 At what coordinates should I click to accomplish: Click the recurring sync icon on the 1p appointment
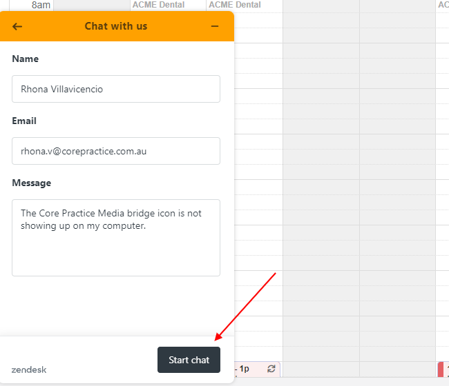point(271,369)
